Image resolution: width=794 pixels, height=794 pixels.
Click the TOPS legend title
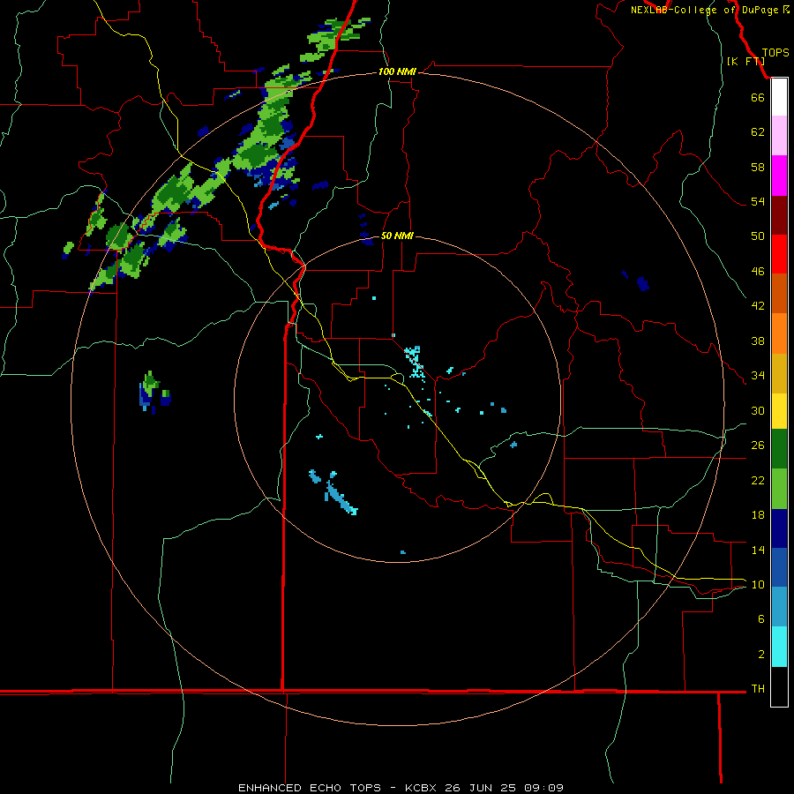[775, 53]
